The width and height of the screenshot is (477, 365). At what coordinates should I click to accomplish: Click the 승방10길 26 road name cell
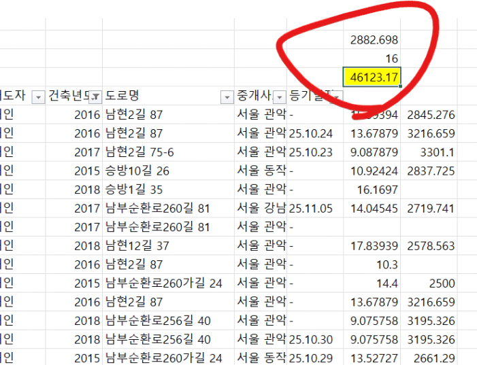[x=137, y=171]
